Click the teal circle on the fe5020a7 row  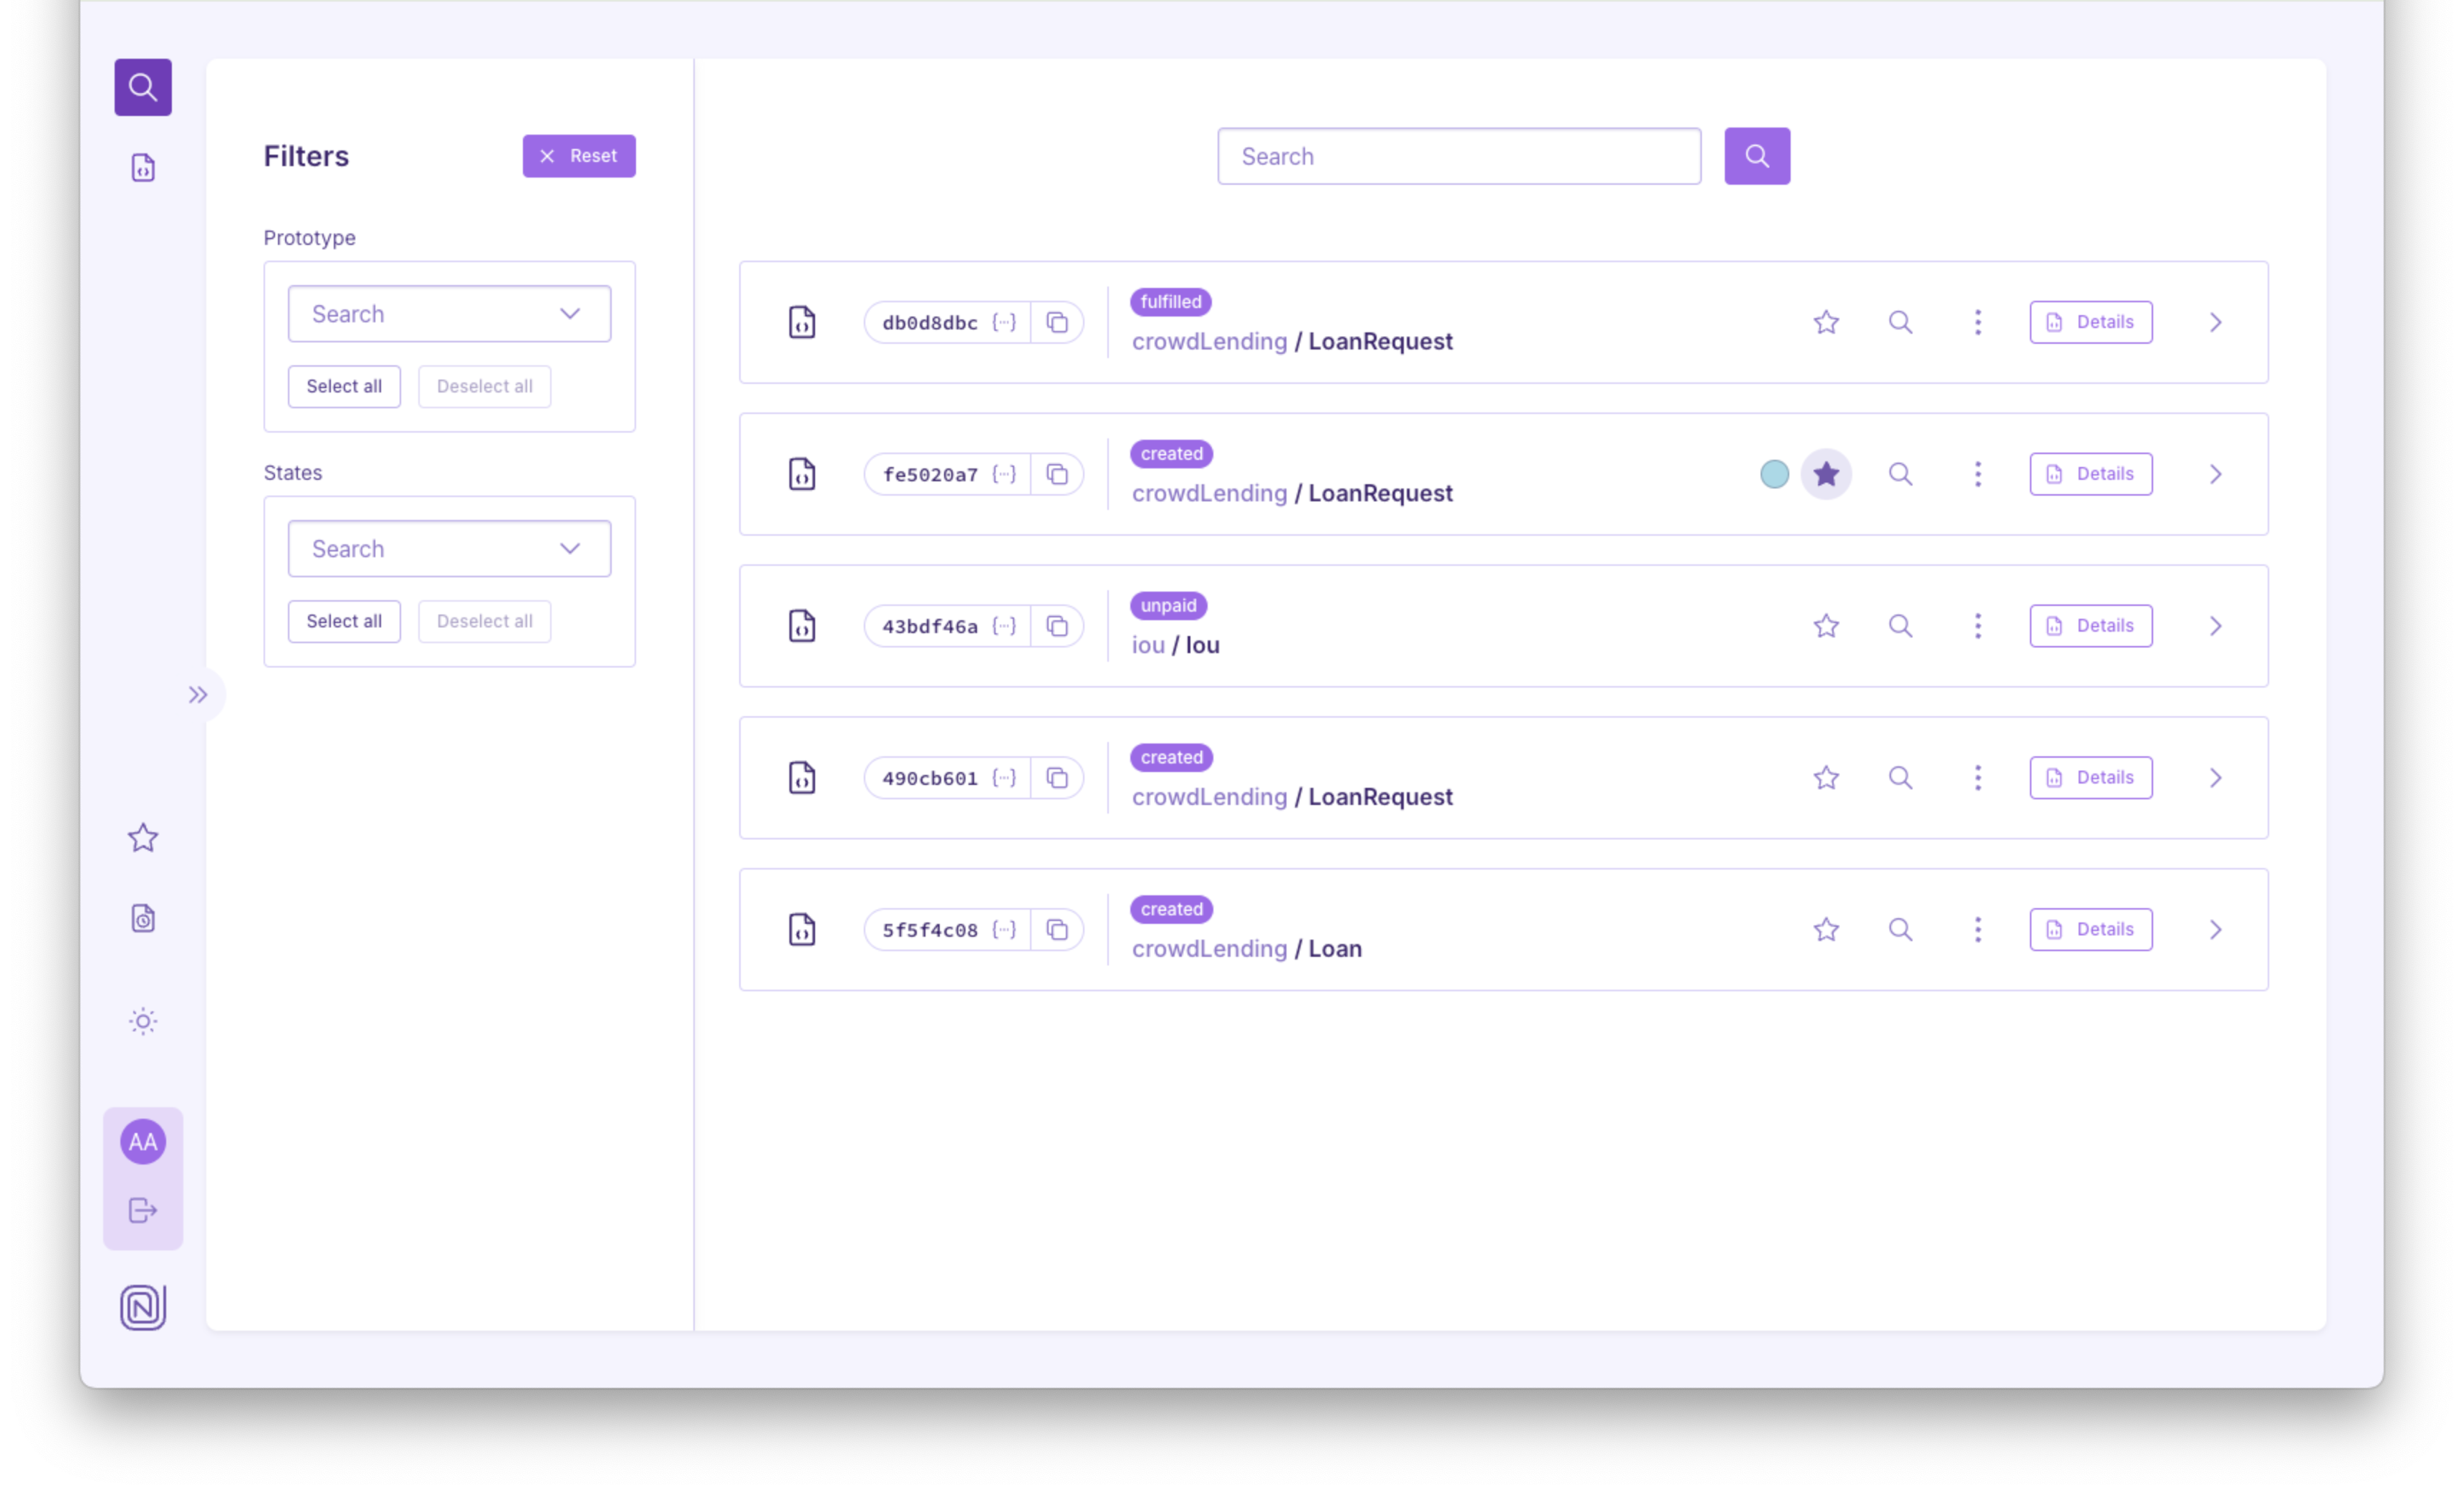(x=1774, y=474)
